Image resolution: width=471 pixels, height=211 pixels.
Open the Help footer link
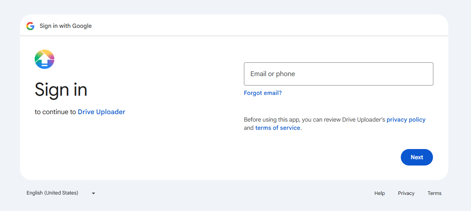click(x=380, y=193)
